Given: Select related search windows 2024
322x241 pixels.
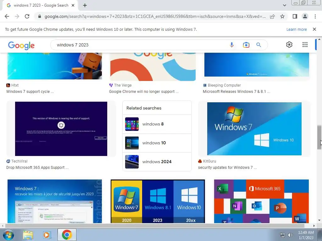Looking at the screenshot, I should tap(157, 162).
